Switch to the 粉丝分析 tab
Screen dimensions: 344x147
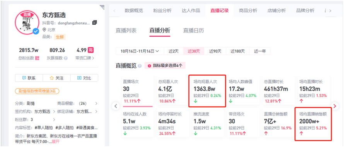tap(162, 10)
